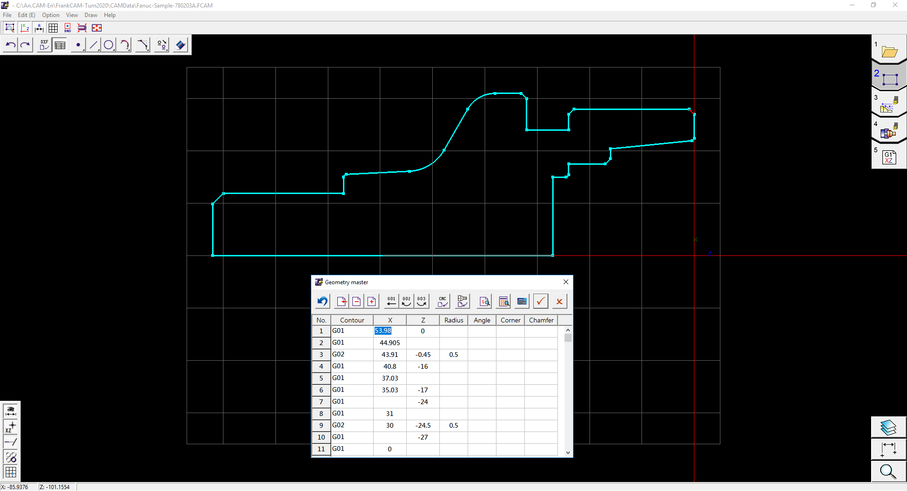Screen dimensions: 907x491
Task: Click the zoom extents icon with red arrows
Action: (x=97, y=28)
